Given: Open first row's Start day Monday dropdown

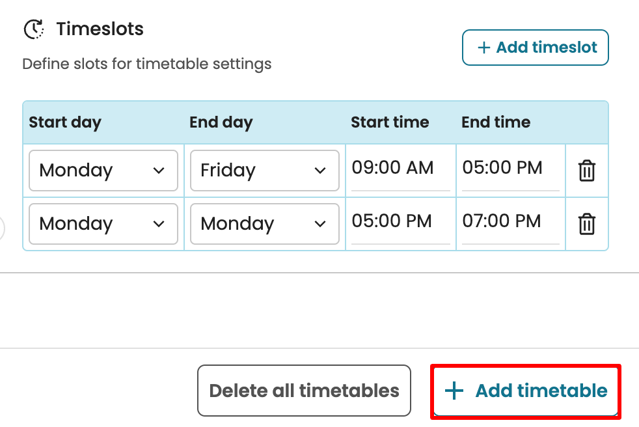Looking at the screenshot, I should tap(103, 171).
